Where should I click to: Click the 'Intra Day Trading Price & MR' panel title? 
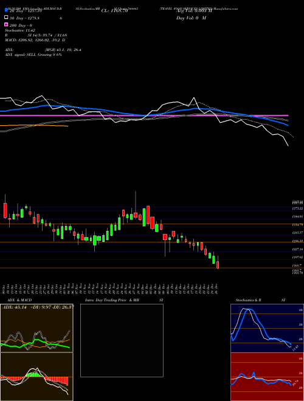tap(112, 300)
